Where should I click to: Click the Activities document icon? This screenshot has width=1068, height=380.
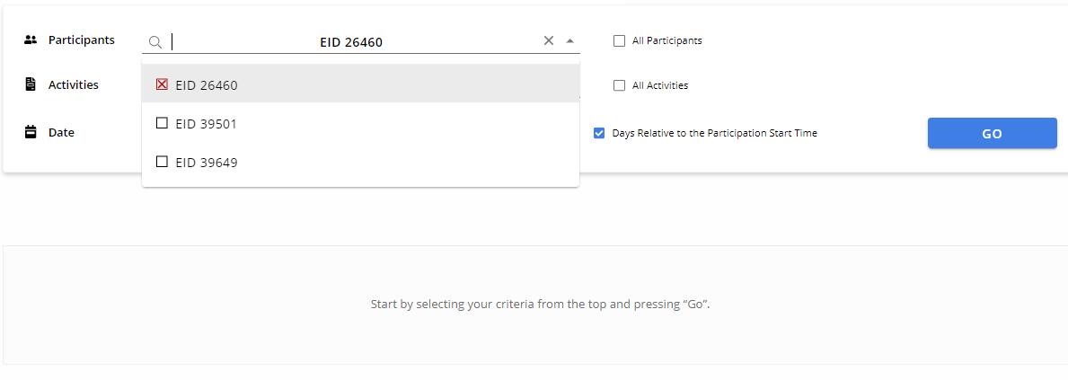pyautogui.click(x=30, y=85)
